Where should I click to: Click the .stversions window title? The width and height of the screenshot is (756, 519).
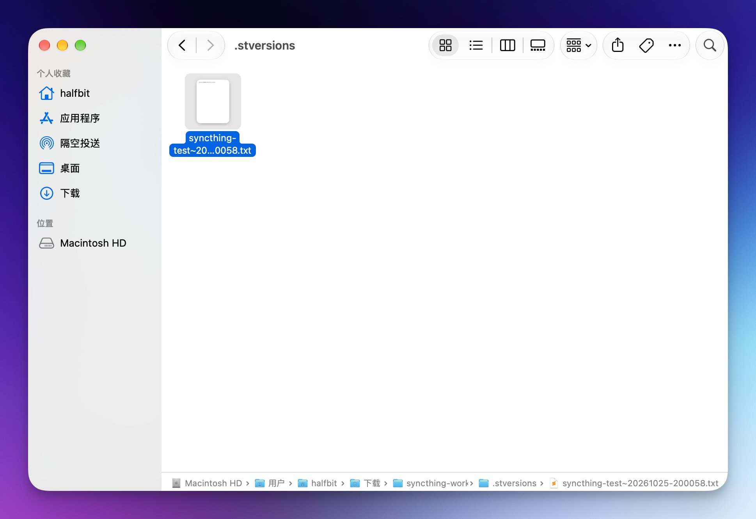[x=265, y=46]
